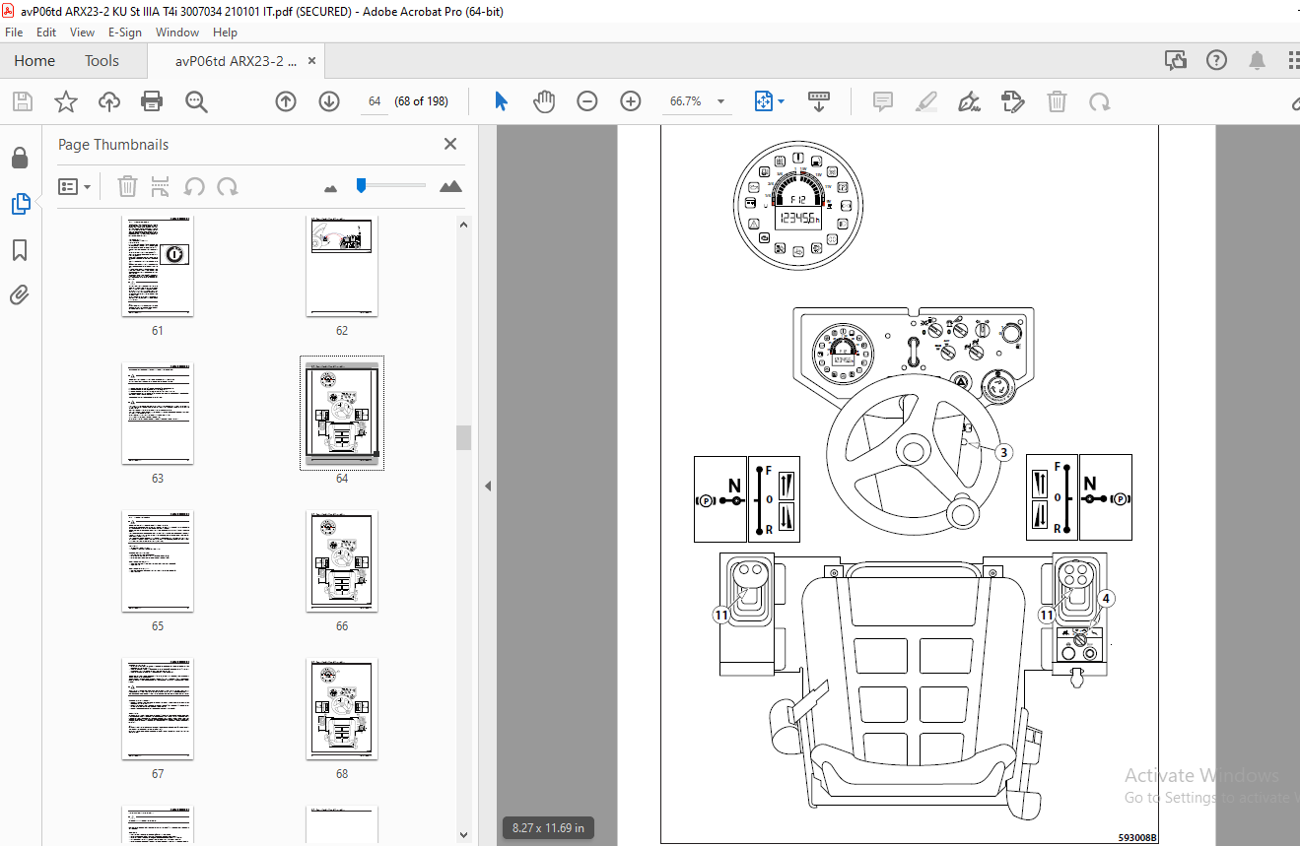Open the File menu

(x=14, y=33)
